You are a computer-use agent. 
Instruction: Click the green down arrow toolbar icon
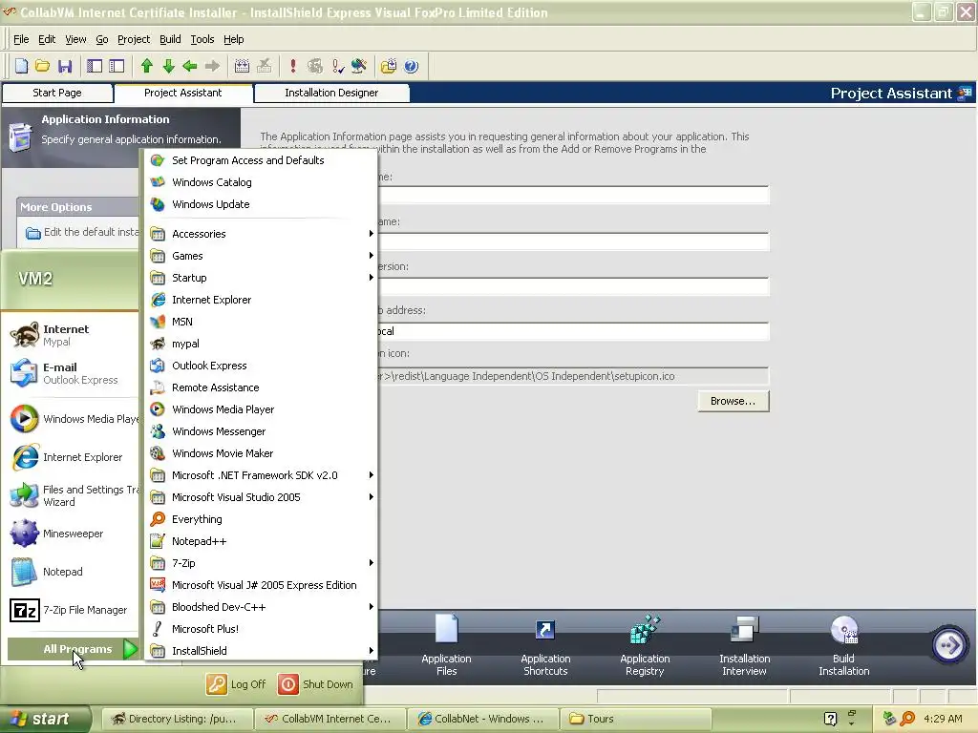168,66
